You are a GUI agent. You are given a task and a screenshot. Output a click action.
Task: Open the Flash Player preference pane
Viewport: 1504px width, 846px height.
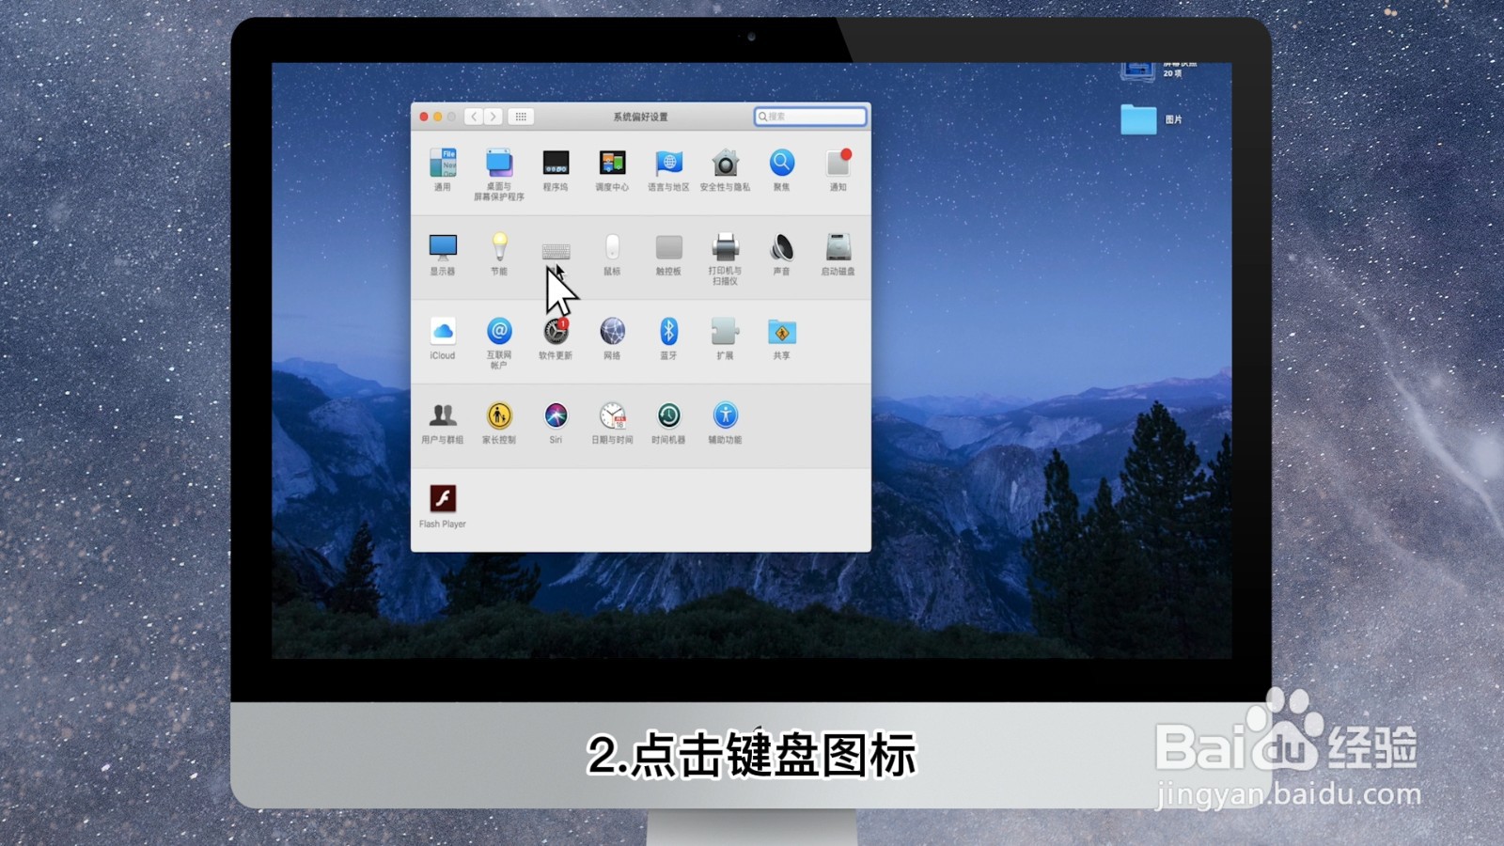[x=442, y=498]
